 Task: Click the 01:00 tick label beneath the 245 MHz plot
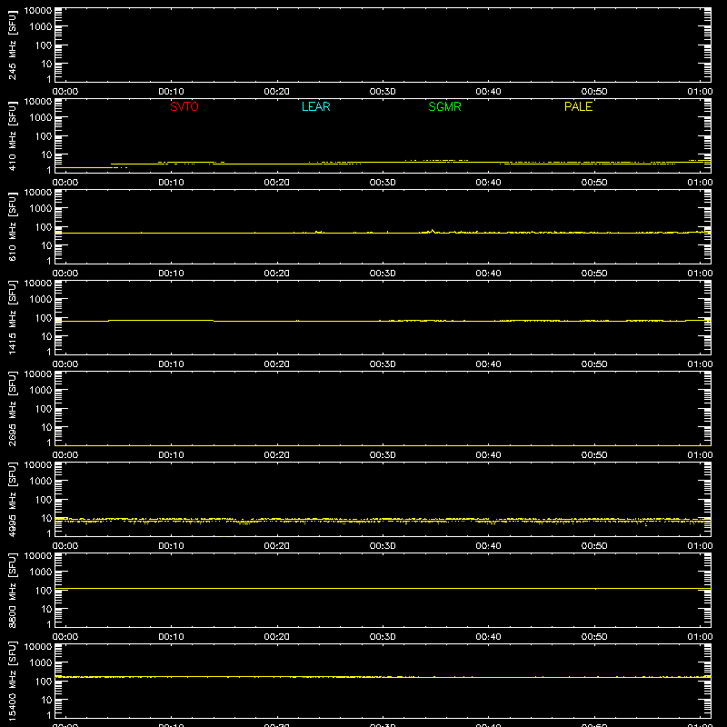click(700, 92)
